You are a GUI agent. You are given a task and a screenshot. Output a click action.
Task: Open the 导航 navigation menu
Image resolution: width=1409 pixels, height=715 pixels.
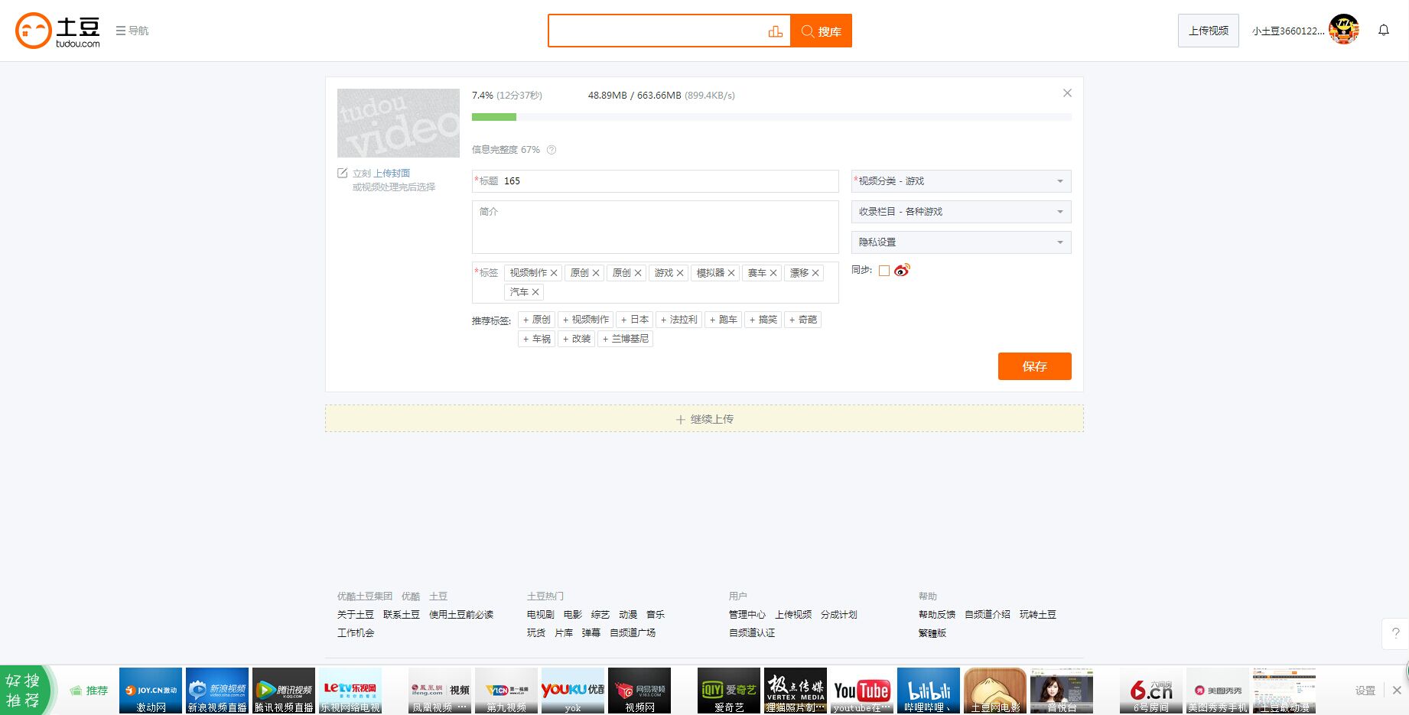(x=132, y=31)
